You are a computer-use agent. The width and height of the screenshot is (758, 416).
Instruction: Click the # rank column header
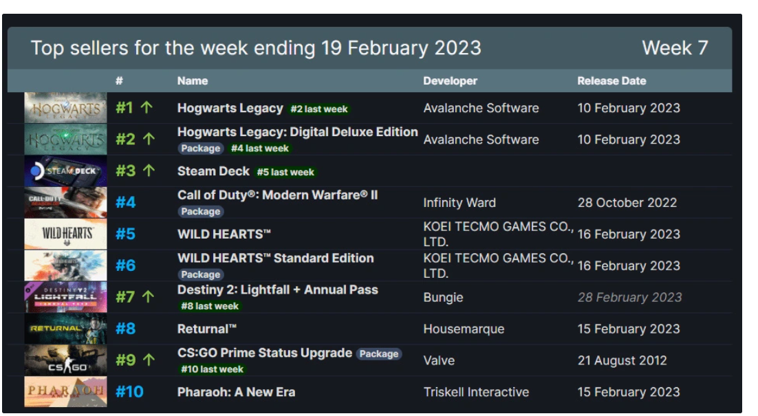(120, 80)
